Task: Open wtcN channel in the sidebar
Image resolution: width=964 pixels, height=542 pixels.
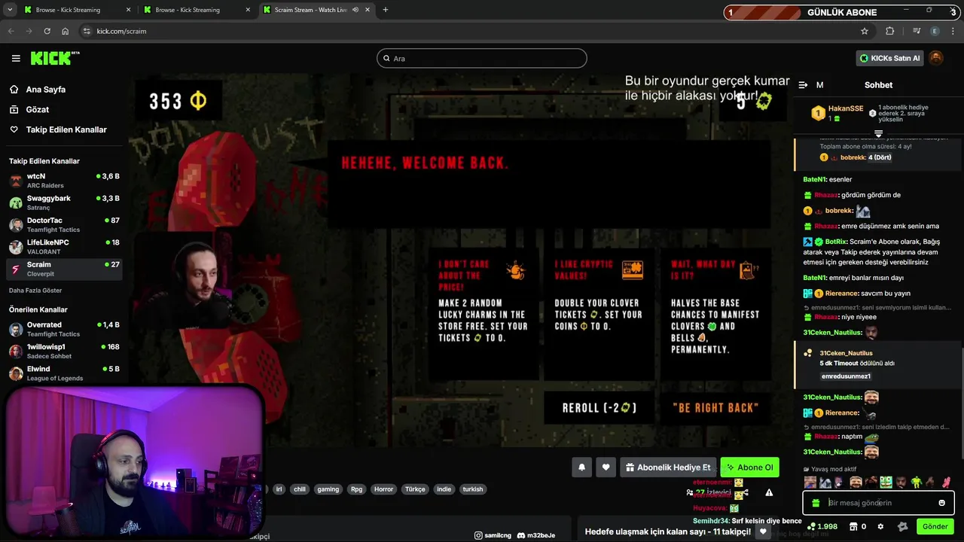Action: tap(64, 181)
